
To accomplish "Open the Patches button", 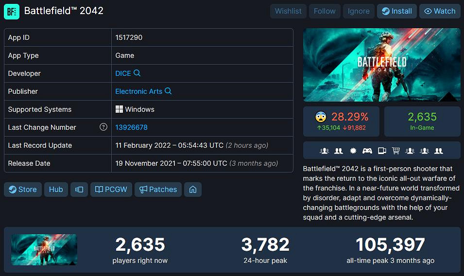I will tap(158, 190).
